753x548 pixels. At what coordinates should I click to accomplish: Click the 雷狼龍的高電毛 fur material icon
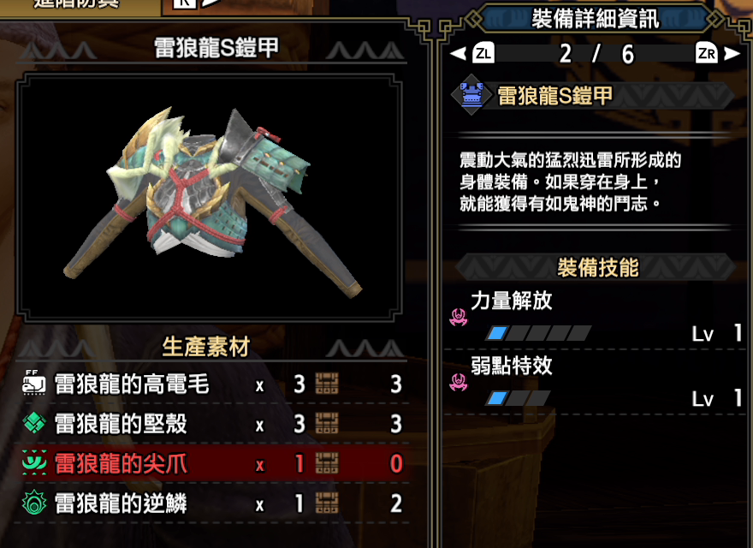34,384
